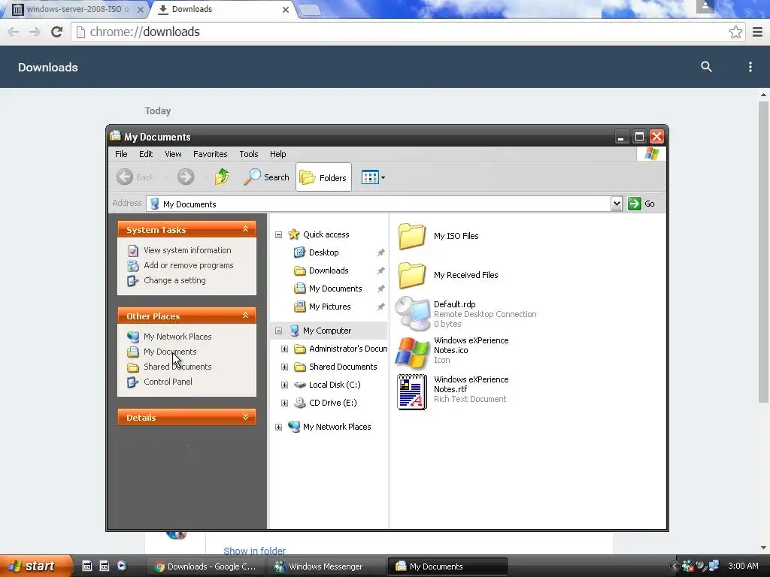
Task: Collapse the Other Places panel
Action: [x=246, y=316]
